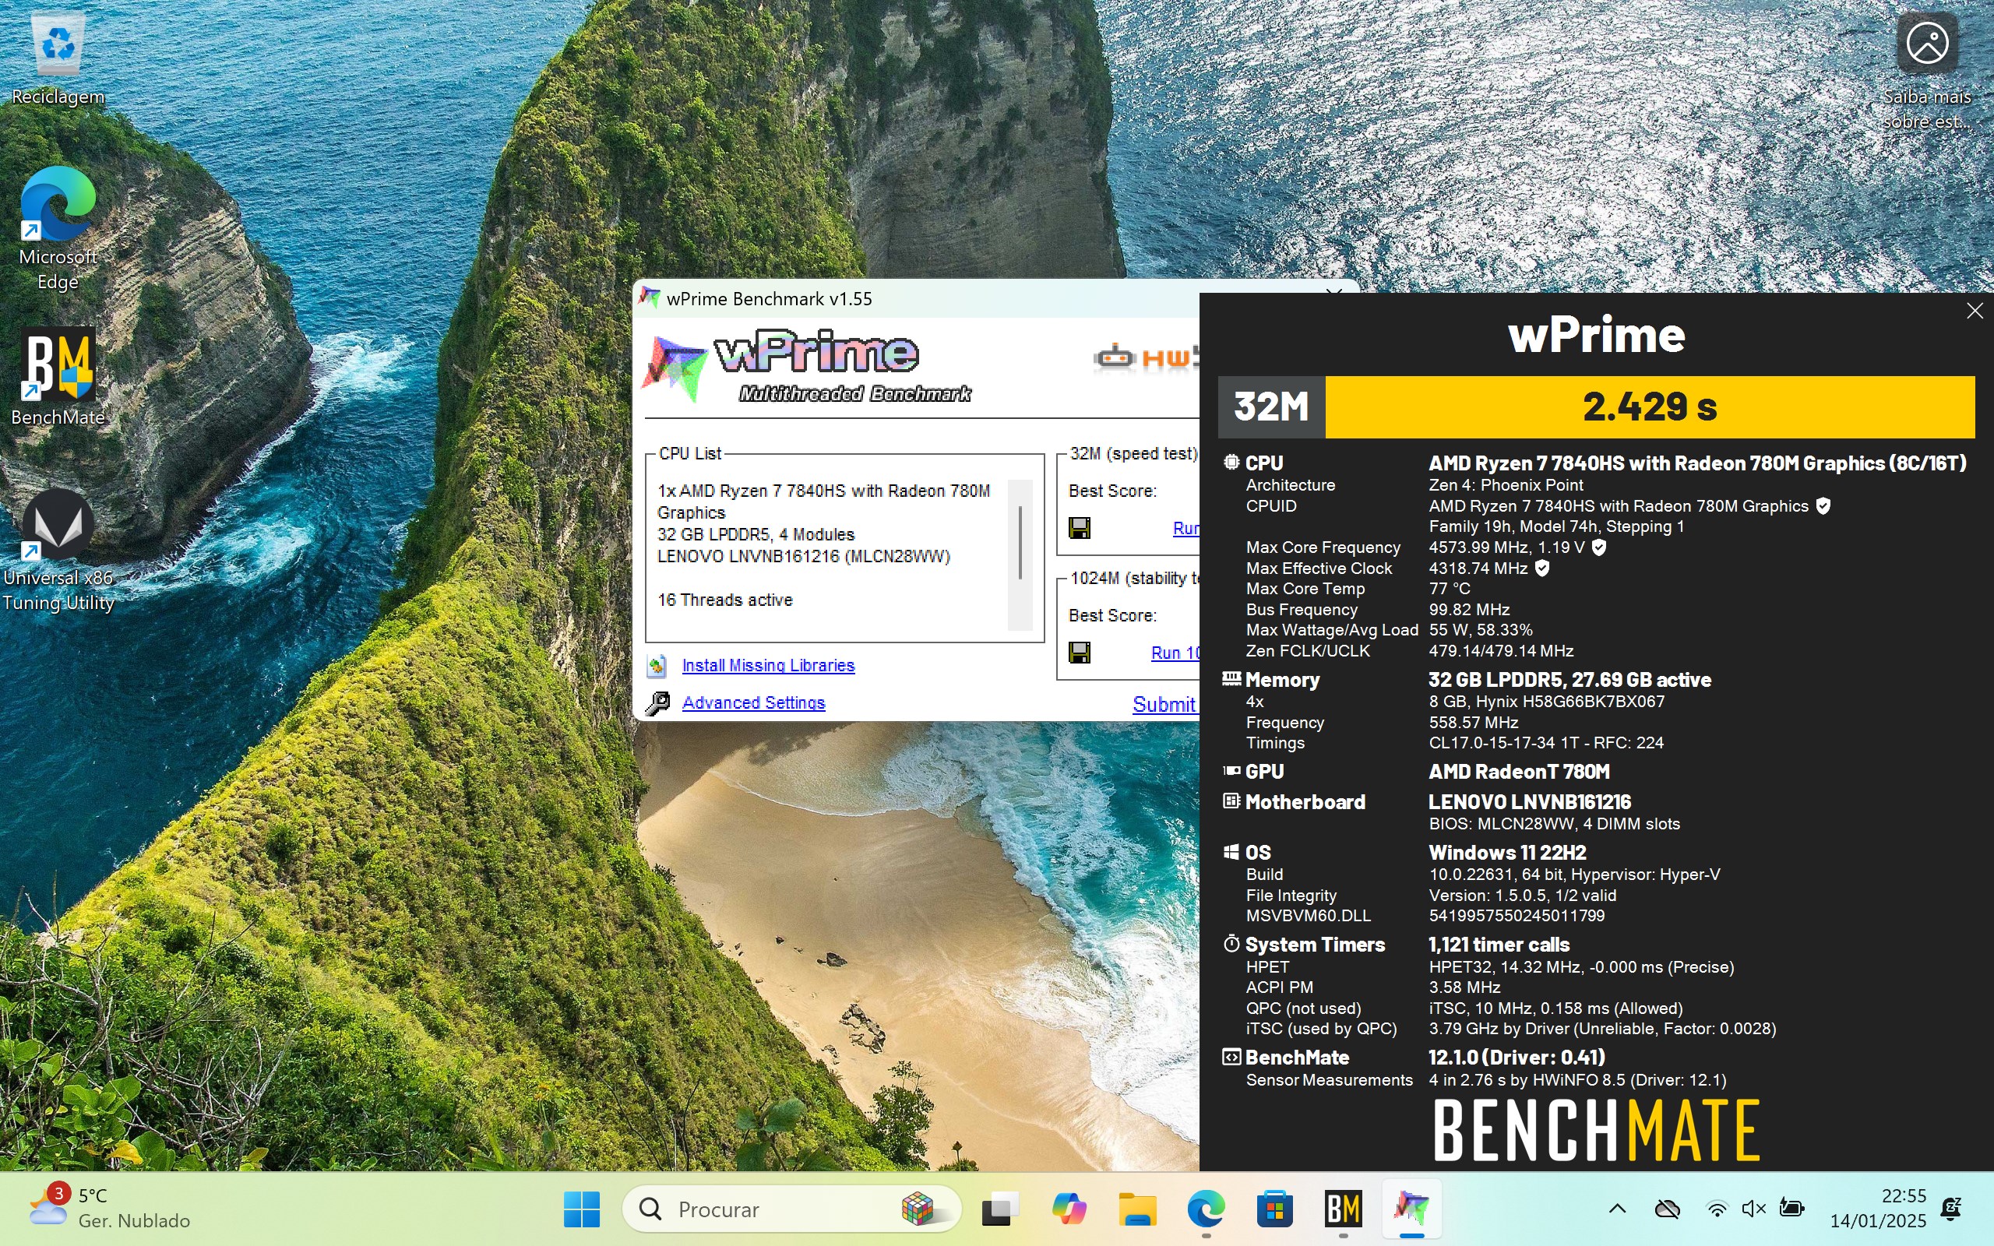Launch the BenchMate desktop shortcut
The width and height of the screenshot is (1994, 1246).
pyautogui.click(x=58, y=376)
